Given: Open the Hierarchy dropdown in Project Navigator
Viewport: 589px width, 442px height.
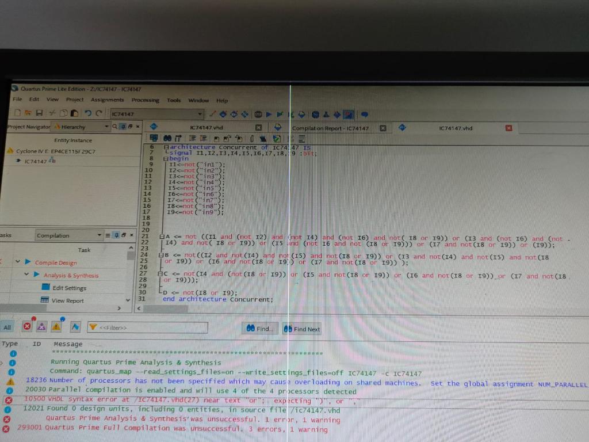Looking at the screenshot, I should [106, 127].
